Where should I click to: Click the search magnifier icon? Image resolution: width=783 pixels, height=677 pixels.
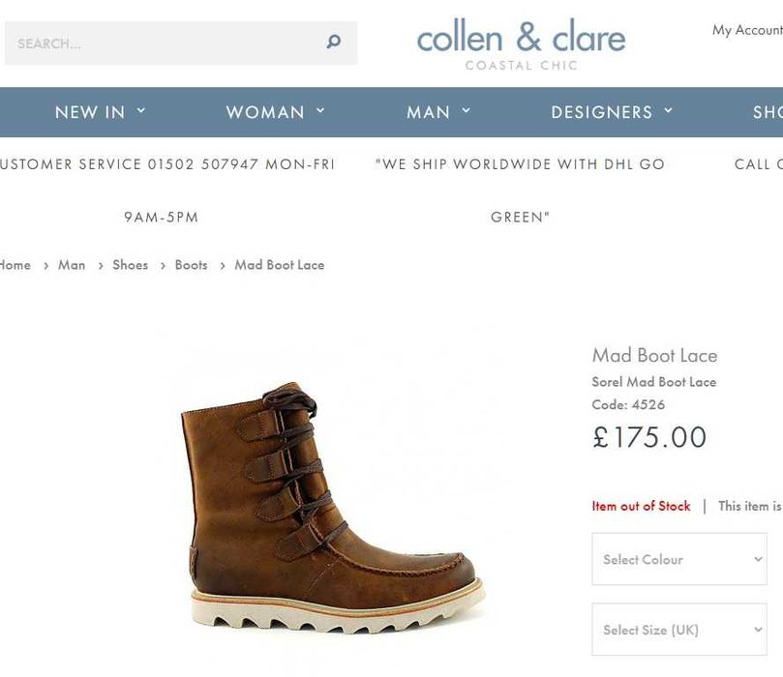tap(334, 43)
